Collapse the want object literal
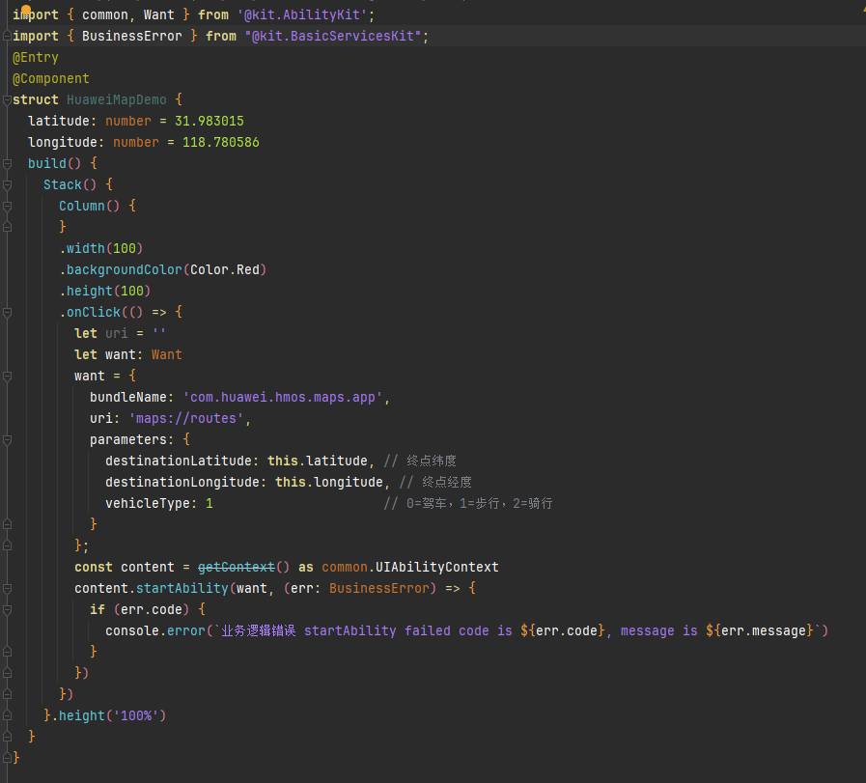The width and height of the screenshot is (866, 783). 6,377
